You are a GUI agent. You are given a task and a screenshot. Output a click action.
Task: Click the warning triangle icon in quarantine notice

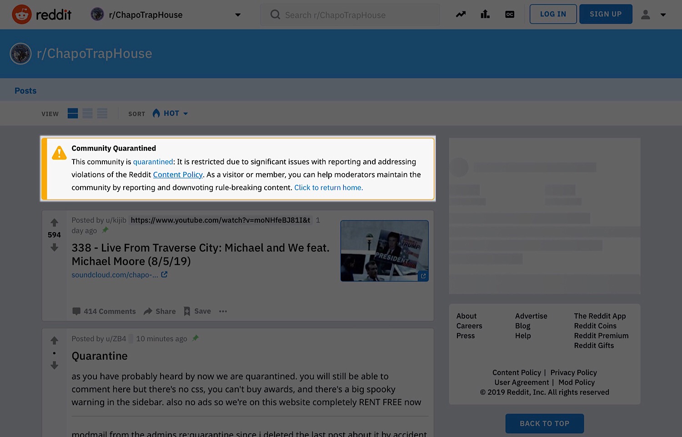59,153
